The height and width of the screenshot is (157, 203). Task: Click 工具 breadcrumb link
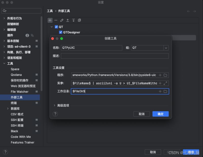click(x=50, y=11)
